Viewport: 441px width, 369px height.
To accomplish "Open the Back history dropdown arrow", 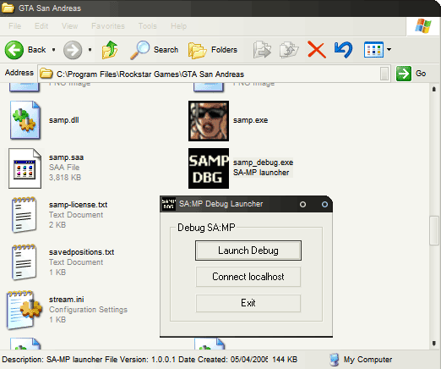I will click(53, 50).
